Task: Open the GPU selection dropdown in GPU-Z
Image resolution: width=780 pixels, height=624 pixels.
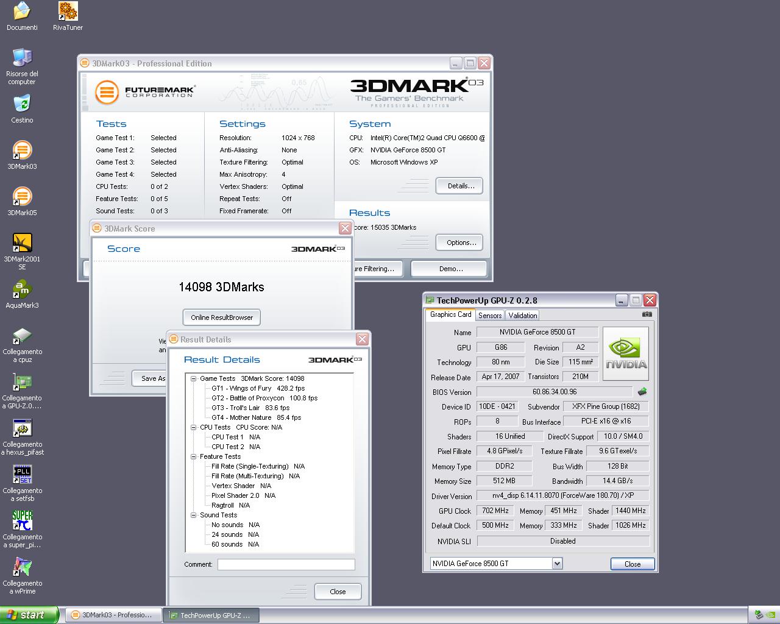Action: point(557,564)
